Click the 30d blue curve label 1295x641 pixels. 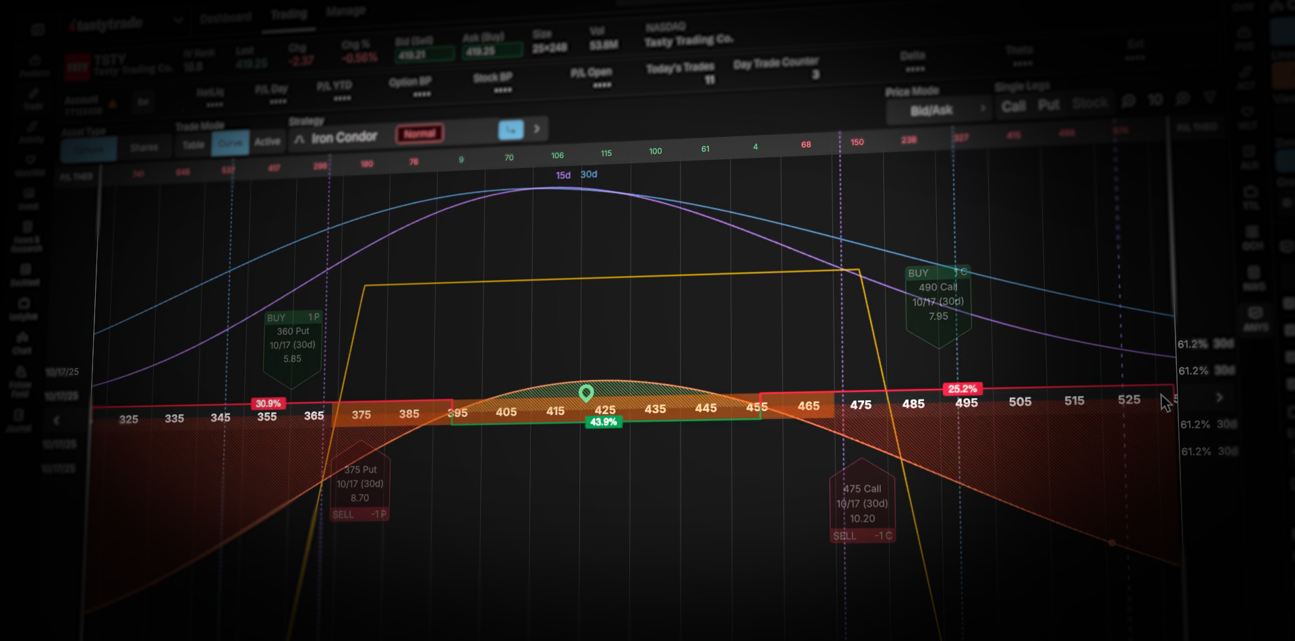tap(589, 174)
